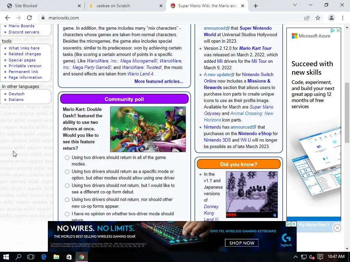Open the Printable version link

(25, 66)
